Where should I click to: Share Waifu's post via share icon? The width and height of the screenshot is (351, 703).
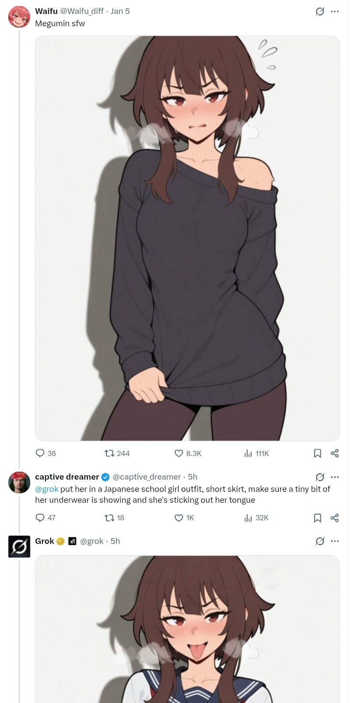[335, 453]
